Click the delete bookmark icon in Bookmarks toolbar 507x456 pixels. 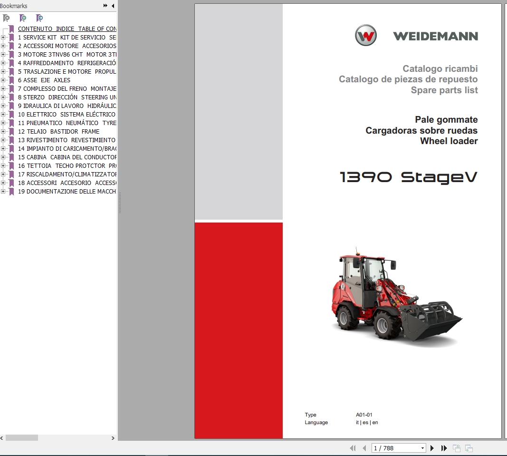pos(6,18)
